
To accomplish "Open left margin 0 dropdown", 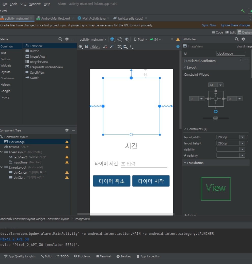I will 201,99.
